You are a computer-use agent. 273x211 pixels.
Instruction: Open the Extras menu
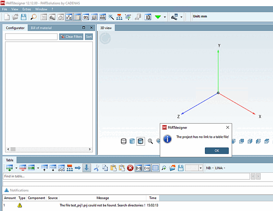point(27,9)
